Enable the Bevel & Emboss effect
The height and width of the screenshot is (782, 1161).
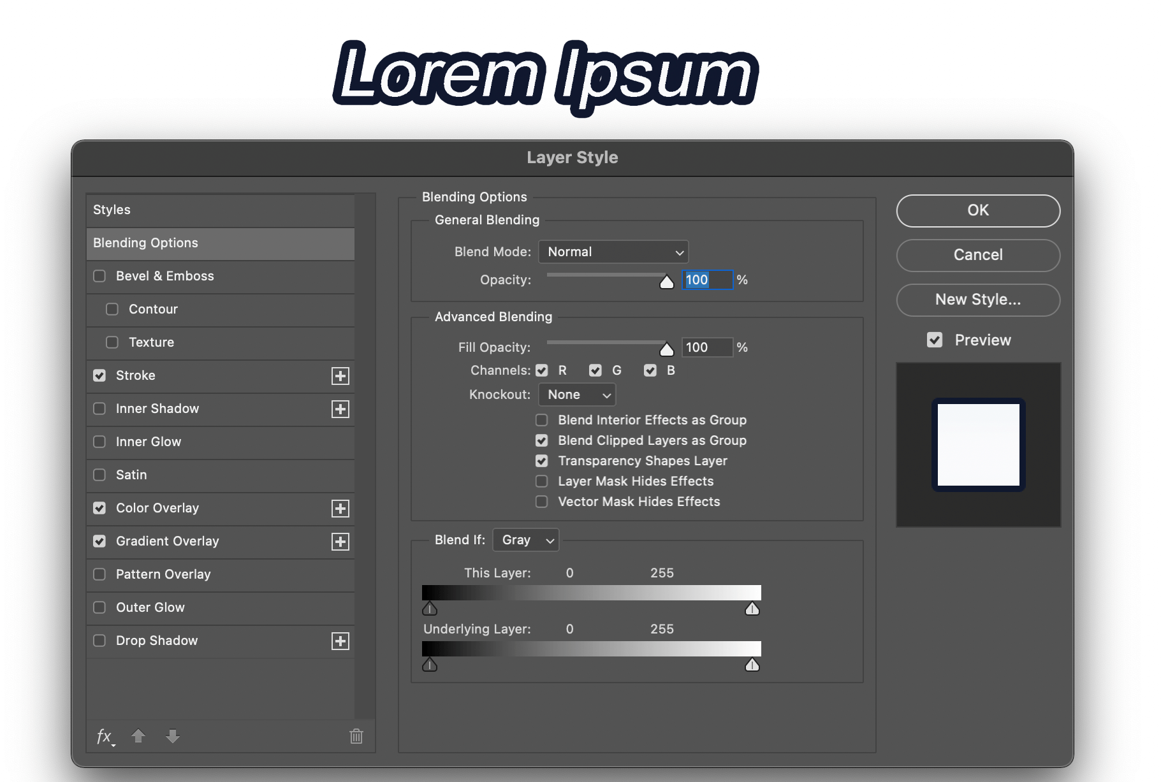[99, 276]
